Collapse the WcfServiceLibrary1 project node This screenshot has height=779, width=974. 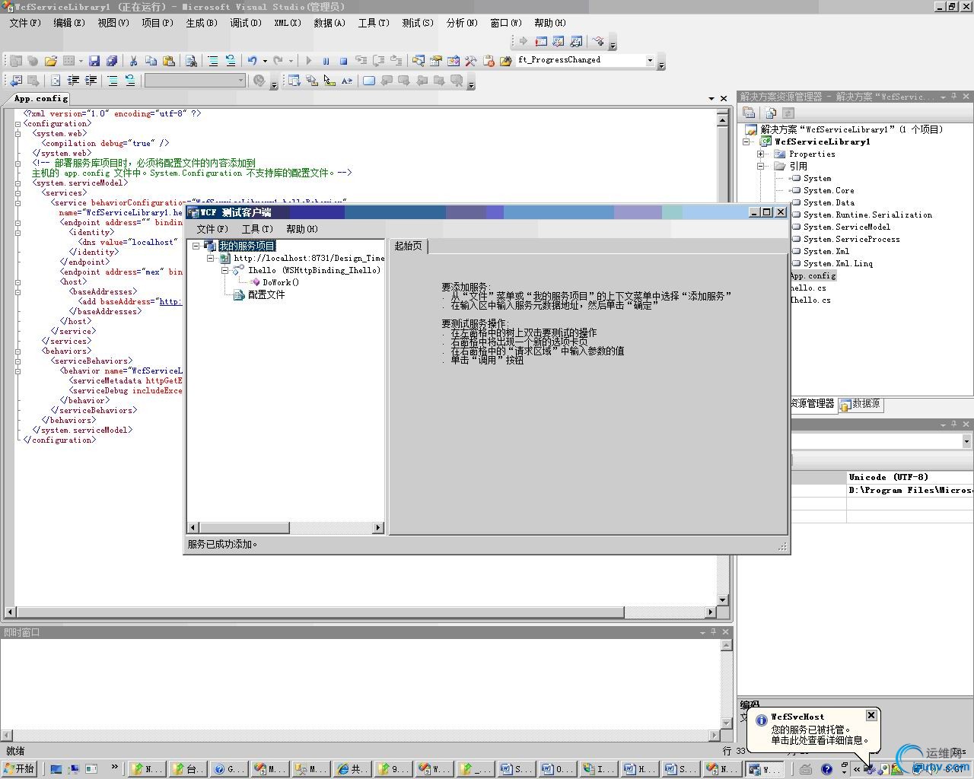(x=746, y=141)
